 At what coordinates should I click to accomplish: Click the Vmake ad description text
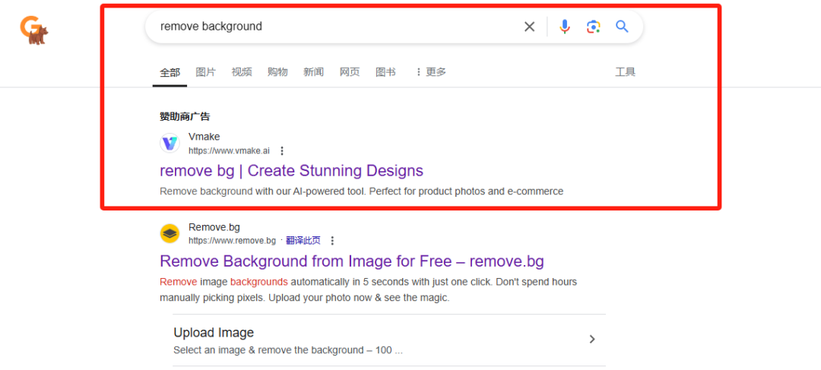361,191
